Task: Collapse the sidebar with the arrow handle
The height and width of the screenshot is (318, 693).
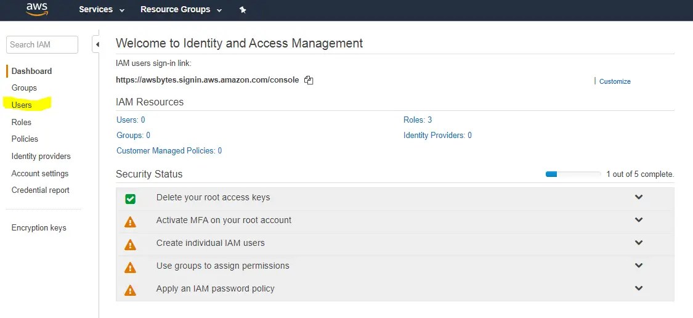Action: click(96, 44)
